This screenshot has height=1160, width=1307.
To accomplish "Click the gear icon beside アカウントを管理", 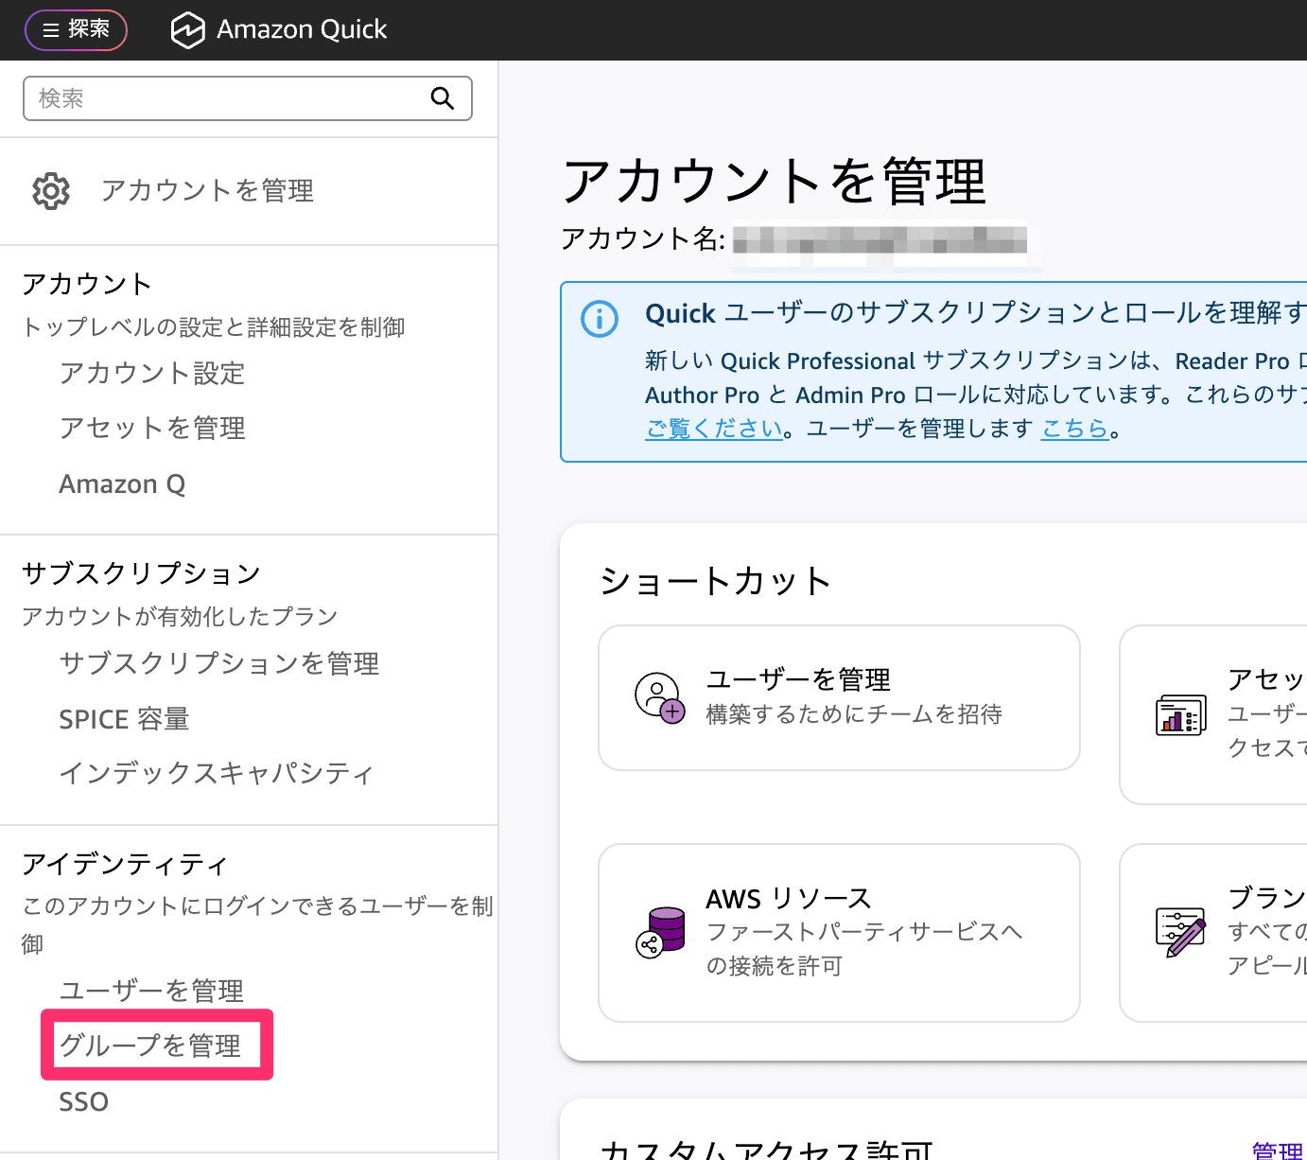I will [51, 191].
